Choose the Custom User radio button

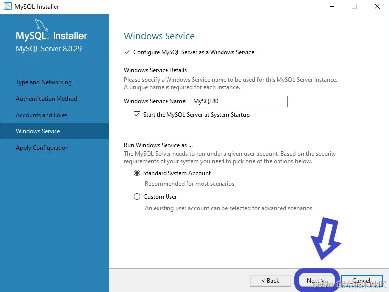point(137,197)
